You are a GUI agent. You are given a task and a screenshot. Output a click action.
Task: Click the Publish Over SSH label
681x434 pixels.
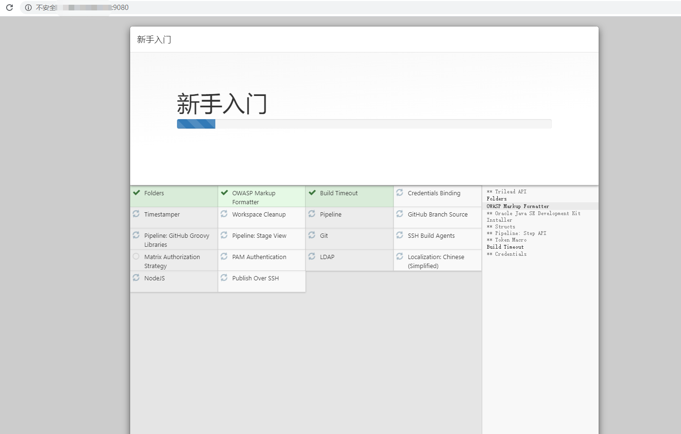coord(256,278)
